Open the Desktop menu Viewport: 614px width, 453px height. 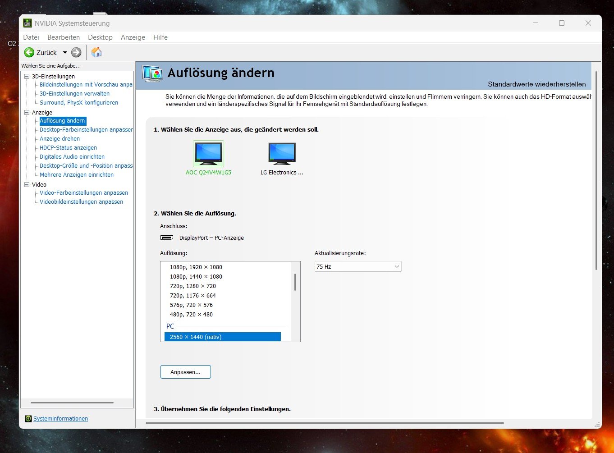tap(100, 37)
